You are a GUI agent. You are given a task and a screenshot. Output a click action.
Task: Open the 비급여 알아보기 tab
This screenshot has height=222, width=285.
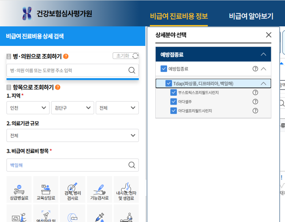(x=251, y=16)
